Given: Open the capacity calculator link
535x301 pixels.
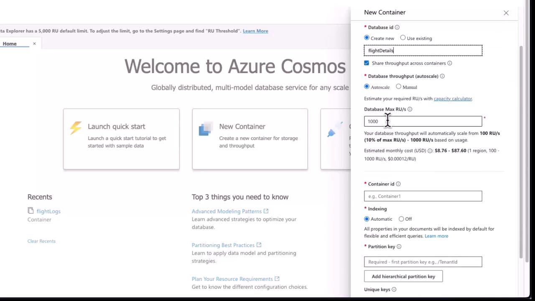Looking at the screenshot, I should pyautogui.click(x=453, y=99).
